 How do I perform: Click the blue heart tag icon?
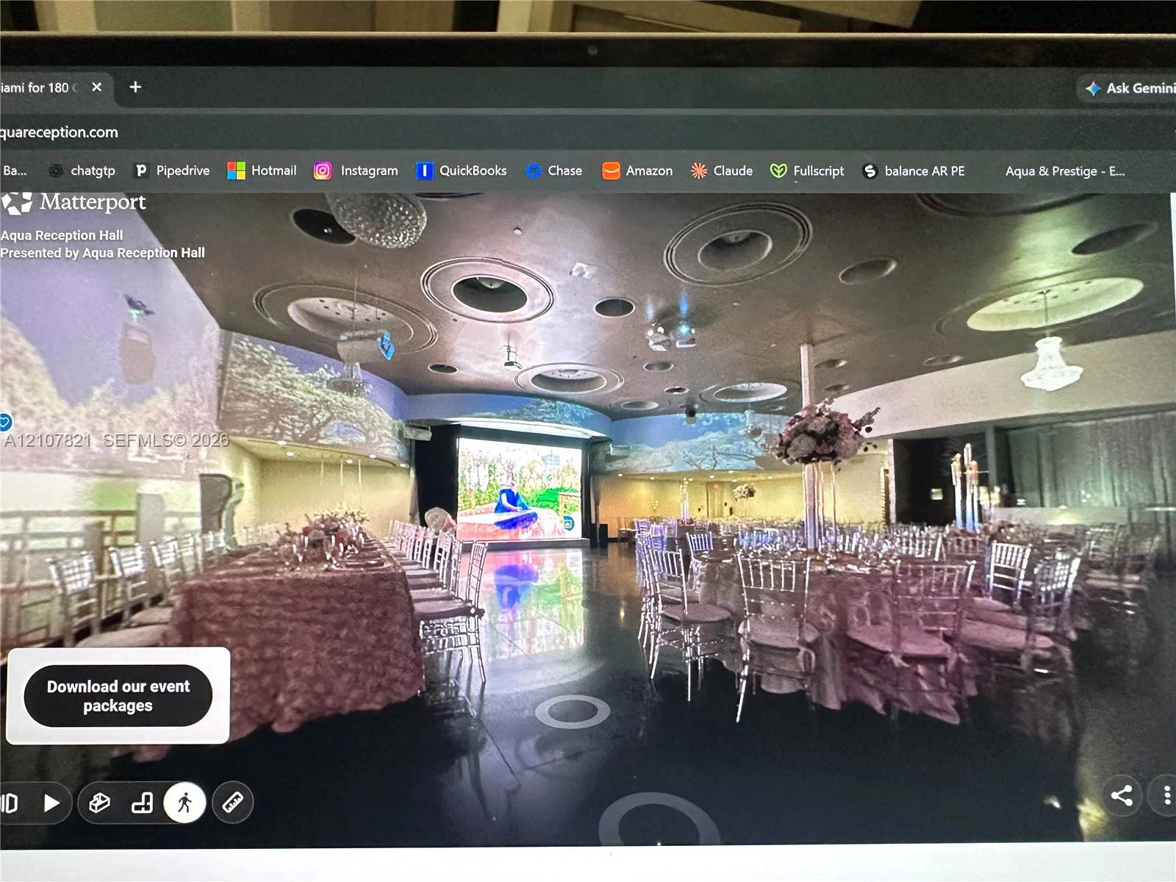tap(4, 422)
